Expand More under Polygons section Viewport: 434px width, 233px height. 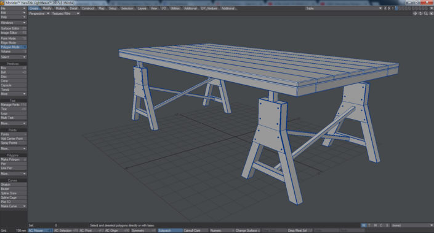coord(14,174)
